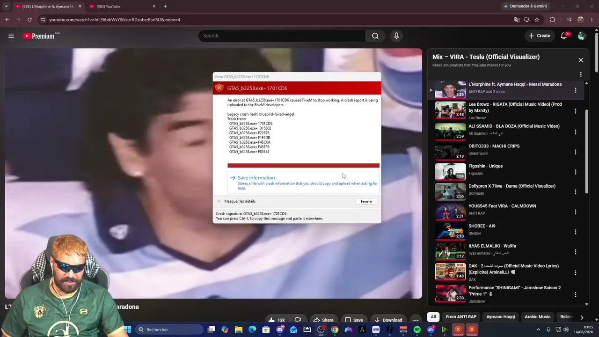Open the Chrome profile avatar
This screenshot has width=599, height=337.
(581, 20)
